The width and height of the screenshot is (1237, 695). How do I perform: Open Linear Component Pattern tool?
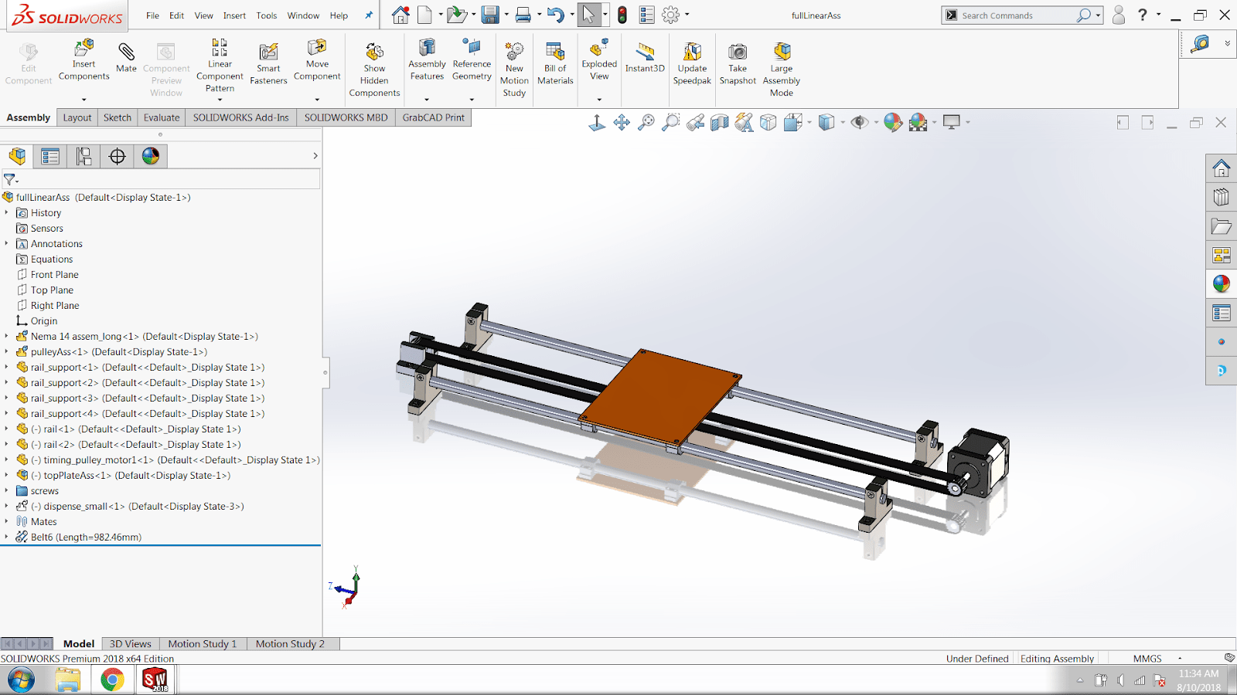(x=220, y=65)
